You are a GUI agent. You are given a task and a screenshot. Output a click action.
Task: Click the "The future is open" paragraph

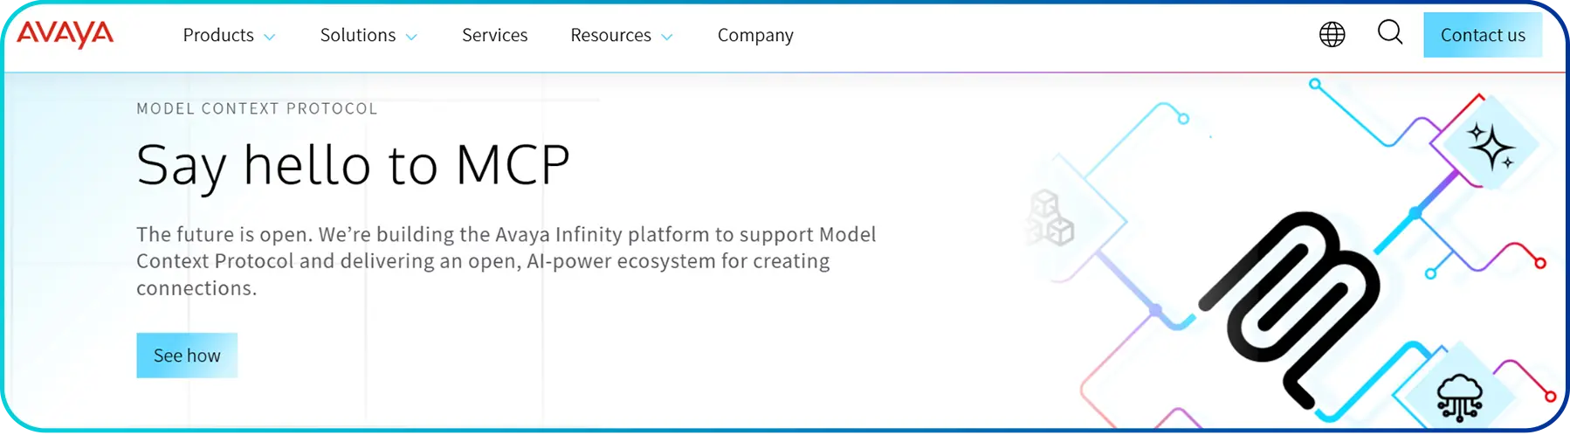click(506, 261)
